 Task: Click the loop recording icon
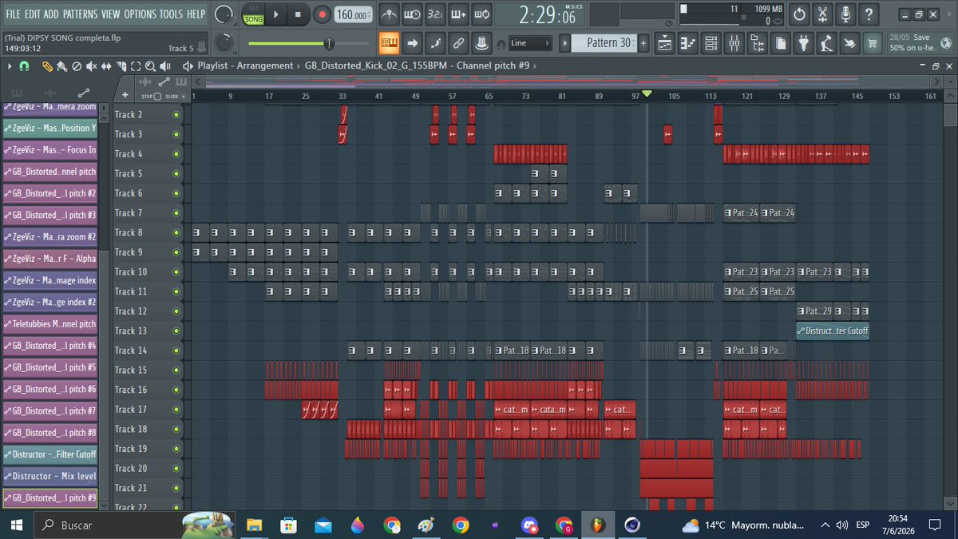[482, 14]
